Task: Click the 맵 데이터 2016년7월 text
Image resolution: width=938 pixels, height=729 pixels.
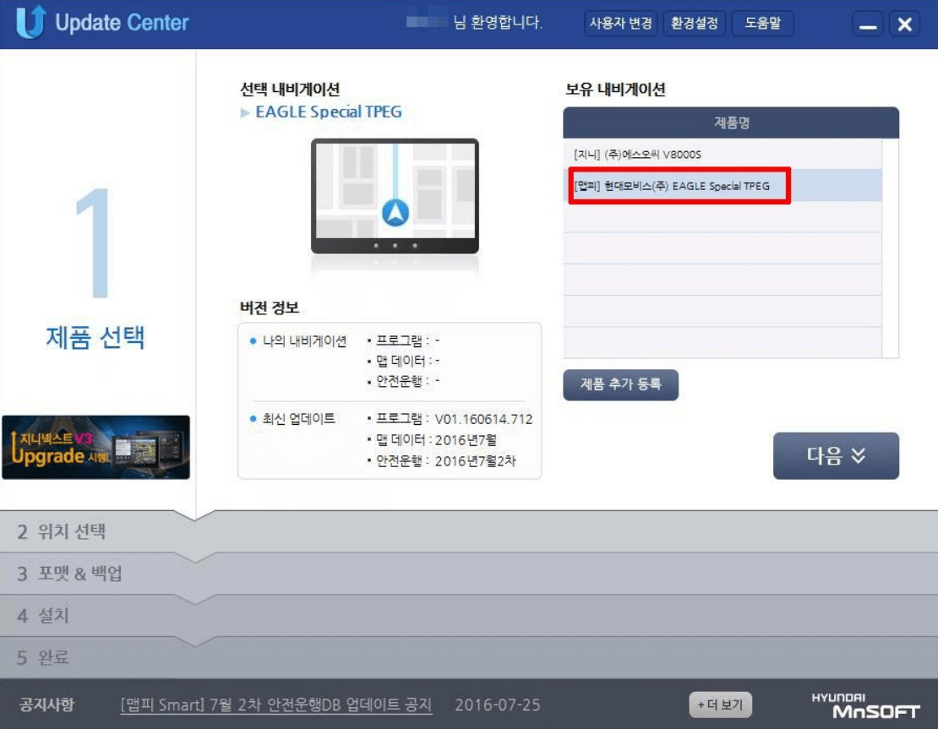Action: [x=436, y=440]
